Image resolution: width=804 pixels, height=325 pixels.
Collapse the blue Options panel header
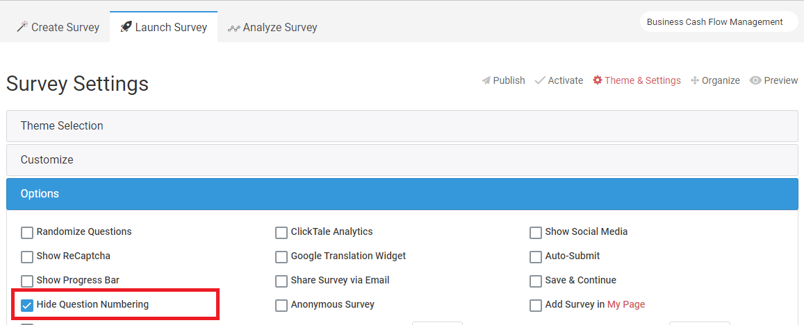tap(402, 194)
